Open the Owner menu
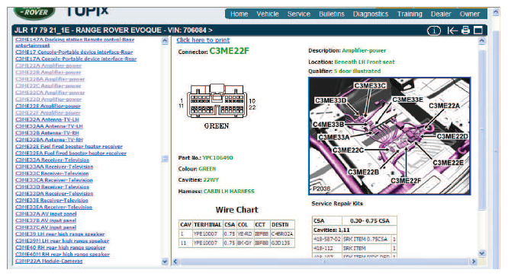 [x=469, y=14]
